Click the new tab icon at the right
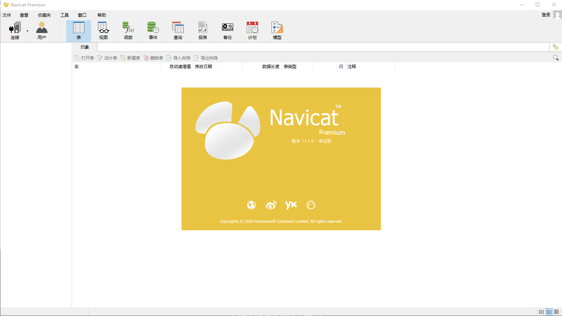Image resolution: width=562 pixels, height=316 pixels. click(x=556, y=47)
